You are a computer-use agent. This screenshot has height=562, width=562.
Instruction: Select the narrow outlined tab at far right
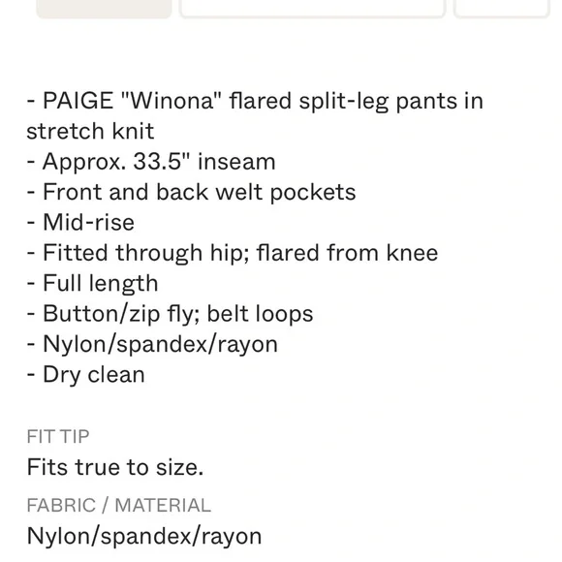502,8
